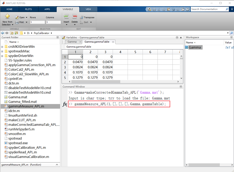Click the Undo icon in quick access toolbar
The width and height of the screenshot is (234, 172).
point(173,9)
